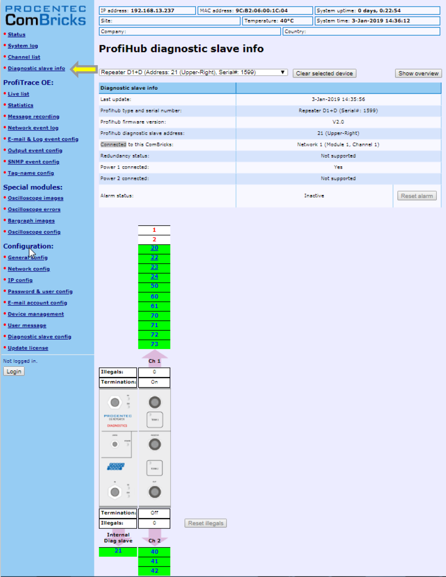Open the Channel list page

24,57
